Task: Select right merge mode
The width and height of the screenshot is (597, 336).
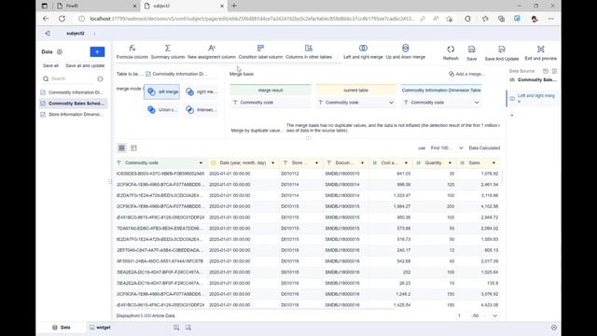Action: [201, 91]
